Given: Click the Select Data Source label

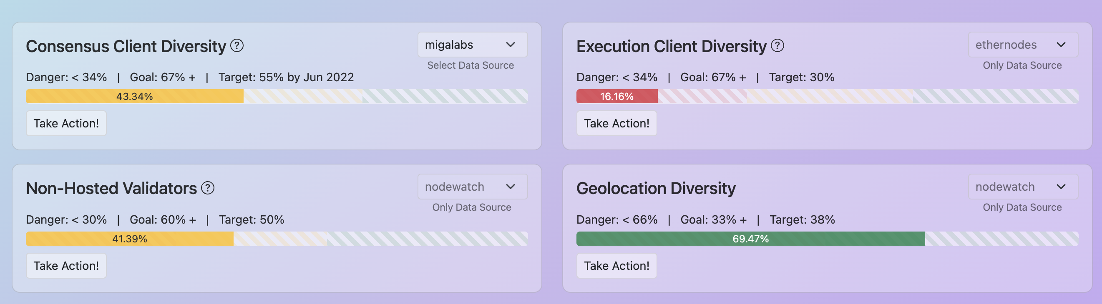Looking at the screenshot, I should 470,65.
